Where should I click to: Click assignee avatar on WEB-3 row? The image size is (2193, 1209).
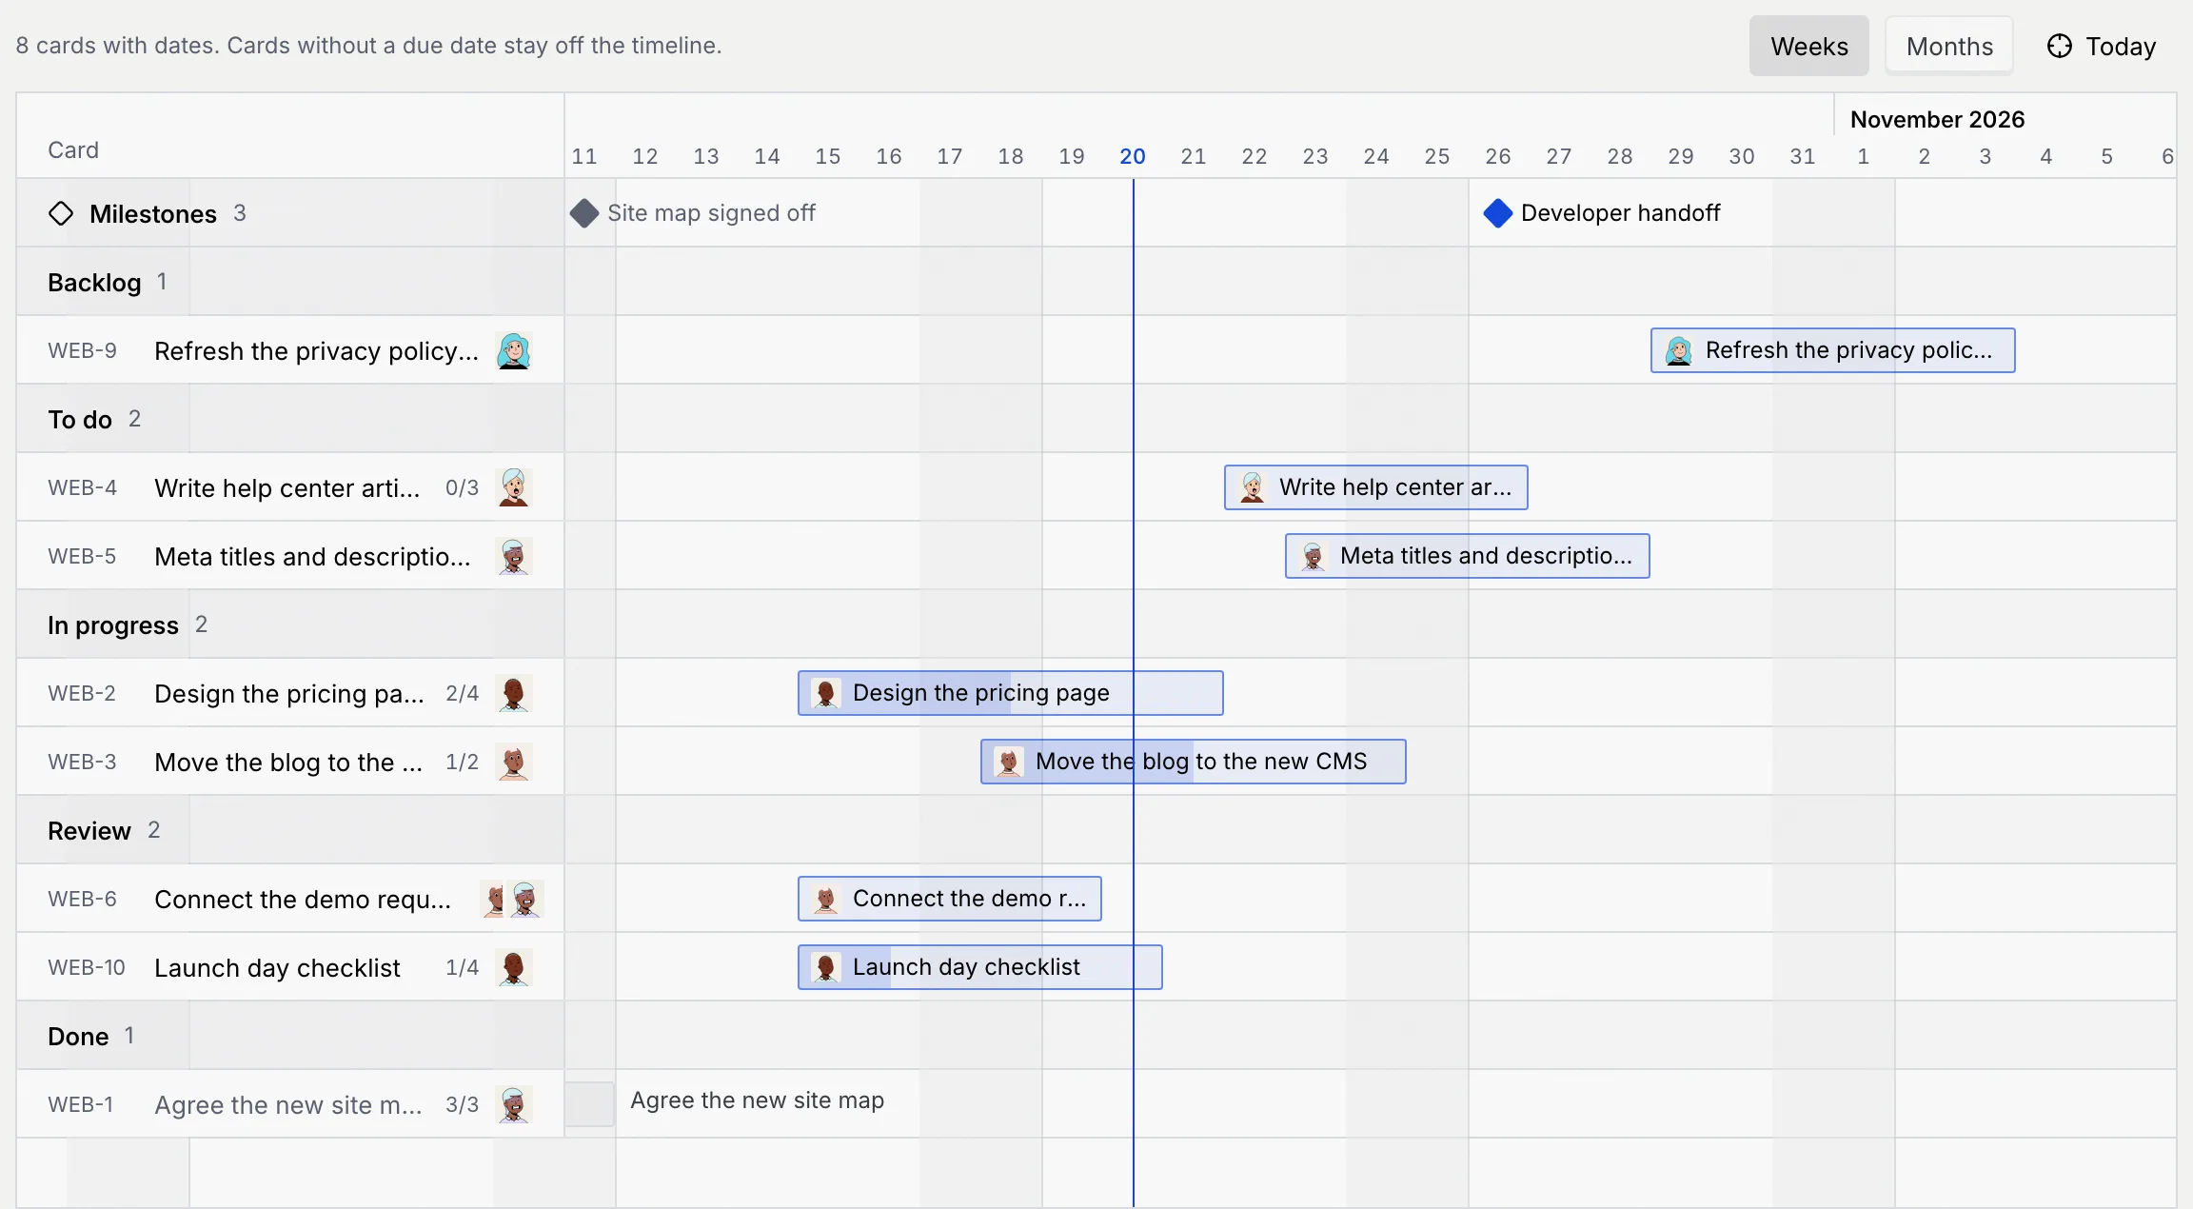(x=514, y=762)
